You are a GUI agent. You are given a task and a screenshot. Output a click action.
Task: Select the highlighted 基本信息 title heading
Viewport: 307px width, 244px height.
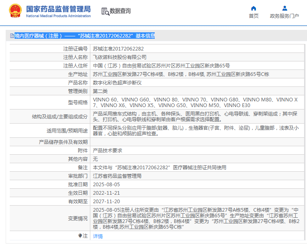(x=85, y=36)
